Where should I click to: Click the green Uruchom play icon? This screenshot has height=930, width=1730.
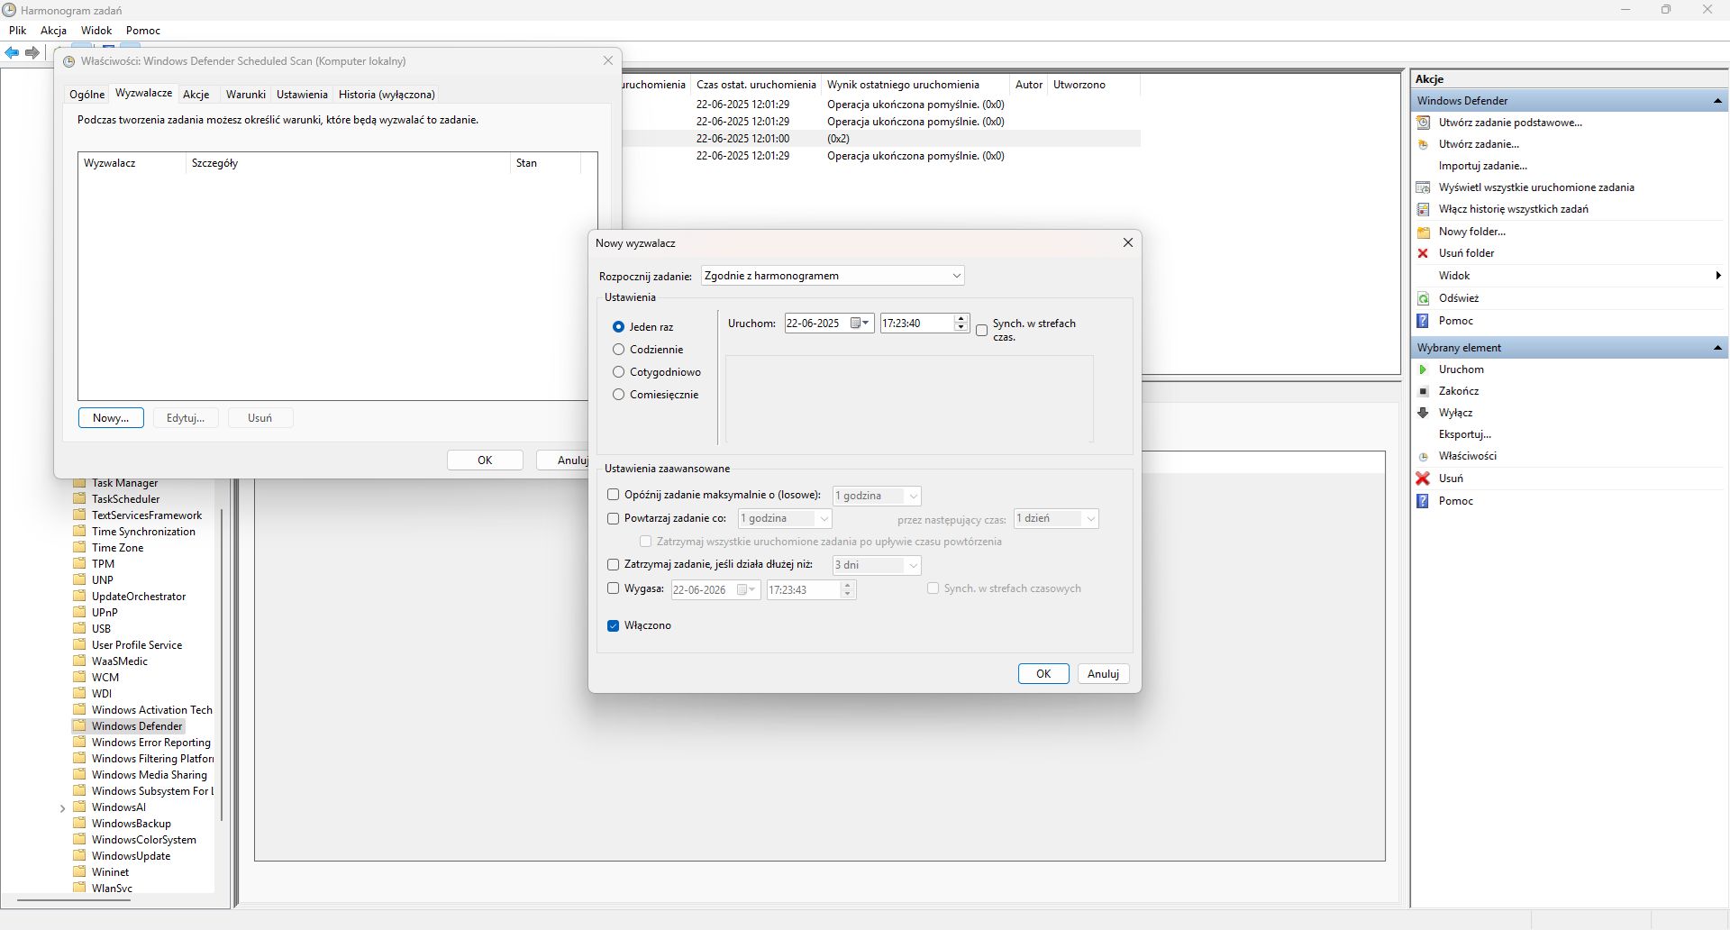click(1423, 369)
